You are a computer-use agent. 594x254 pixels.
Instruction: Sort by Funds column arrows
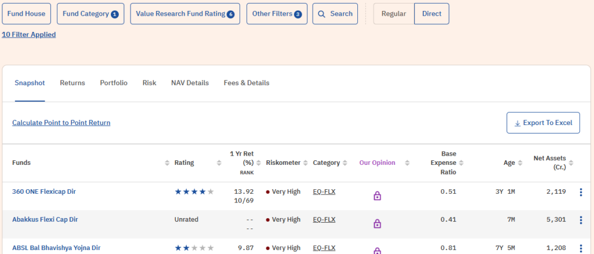pos(167,163)
